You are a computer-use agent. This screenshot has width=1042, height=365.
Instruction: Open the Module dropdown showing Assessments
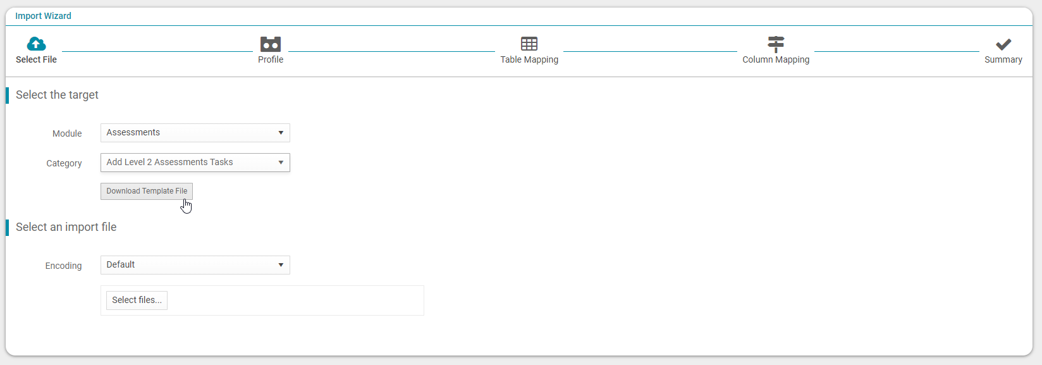coord(195,133)
